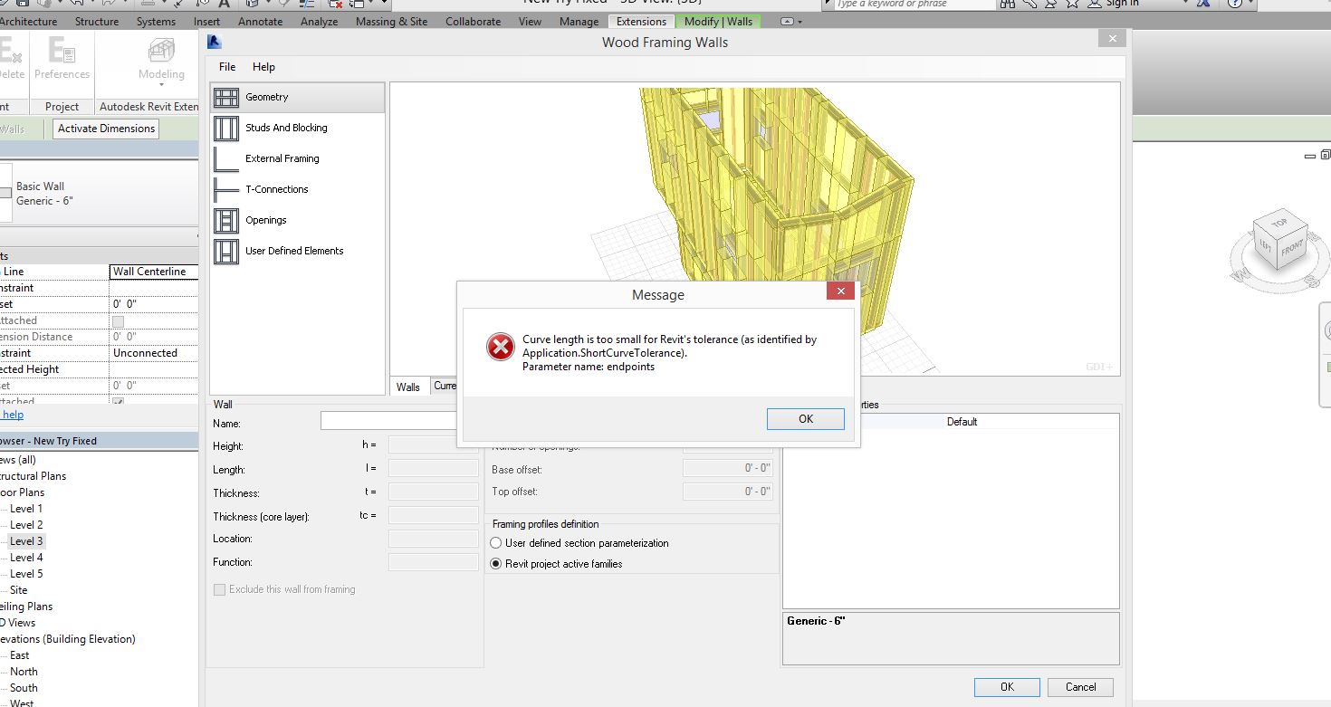Open the North building elevation
The height and width of the screenshot is (707, 1331).
coord(24,672)
